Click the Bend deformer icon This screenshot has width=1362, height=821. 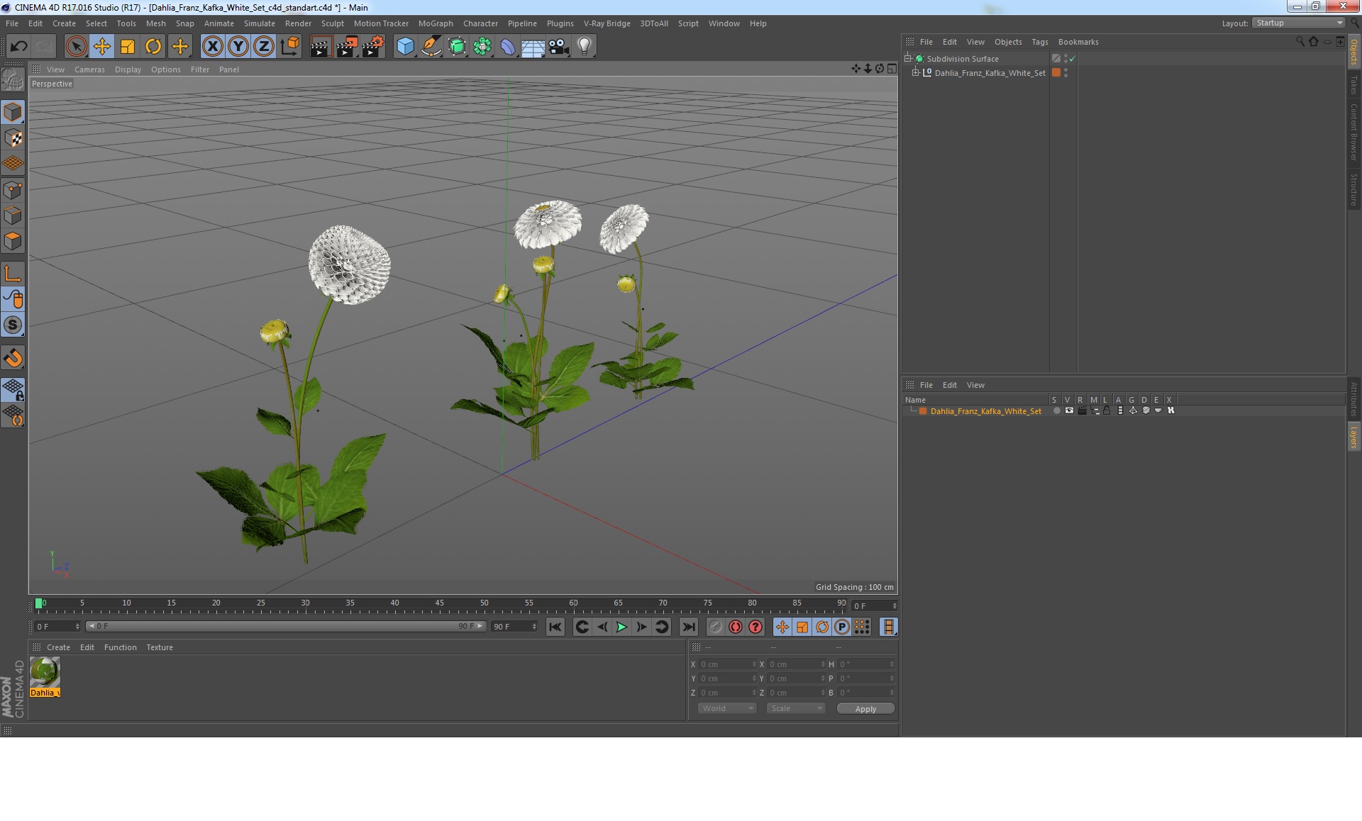(508, 47)
